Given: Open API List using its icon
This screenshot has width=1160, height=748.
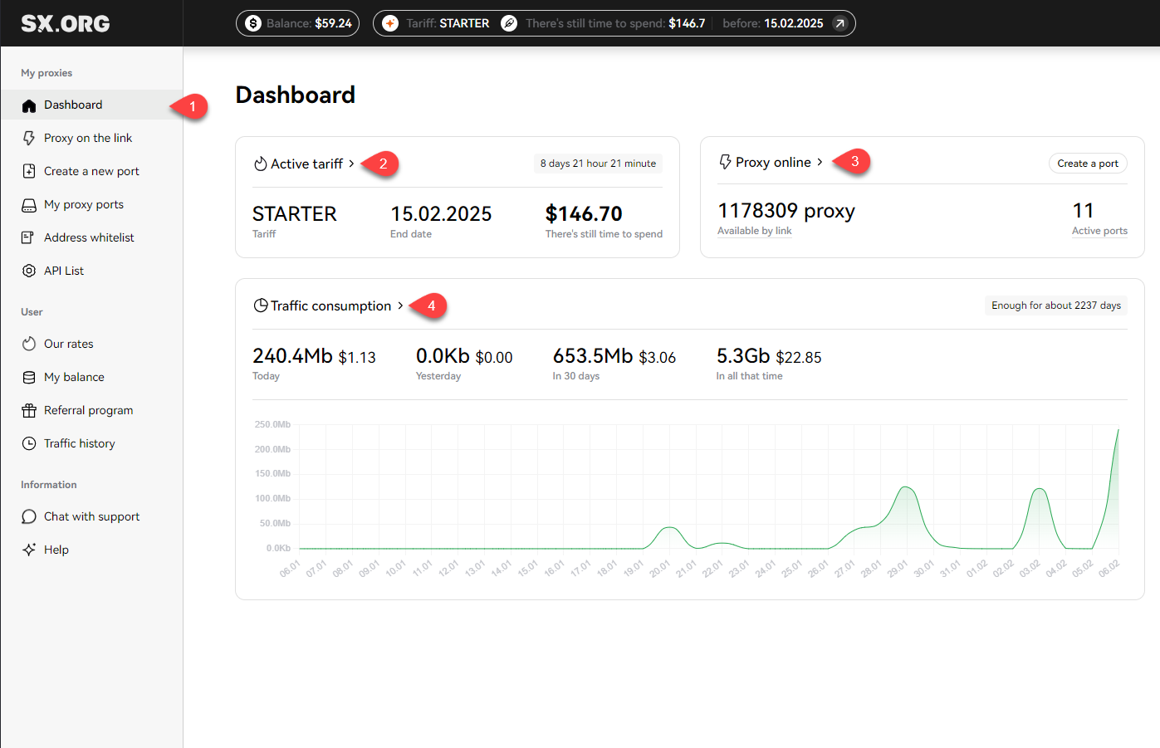Looking at the screenshot, I should 27,271.
